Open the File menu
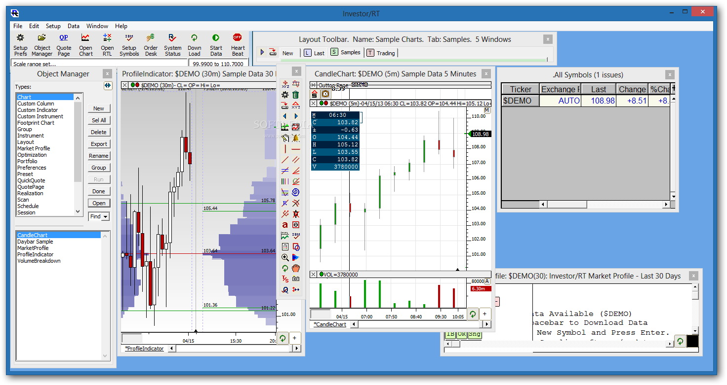Image resolution: width=727 pixels, height=385 pixels. coord(18,26)
